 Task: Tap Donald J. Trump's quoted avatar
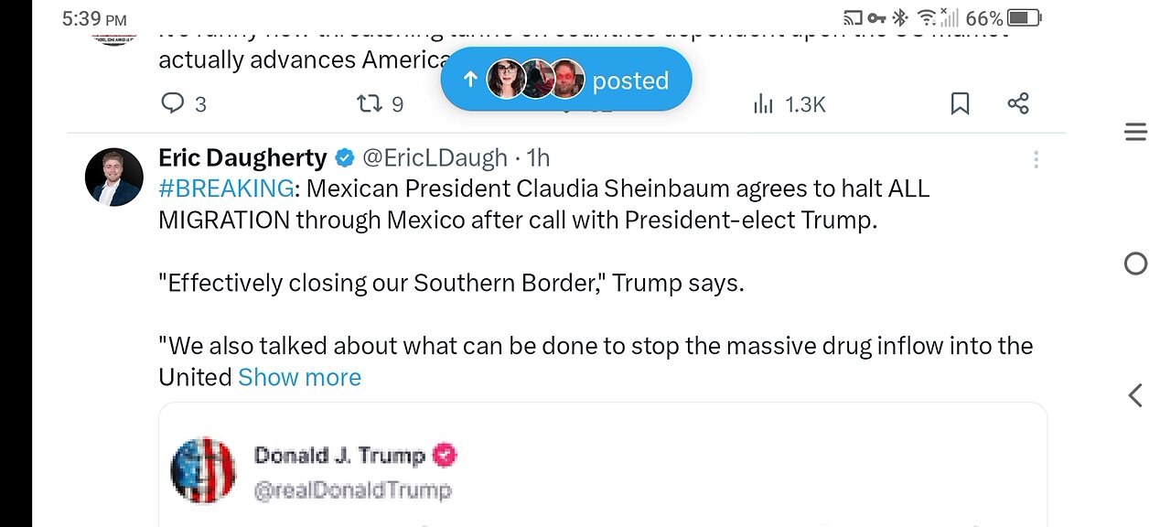coord(203,469)
